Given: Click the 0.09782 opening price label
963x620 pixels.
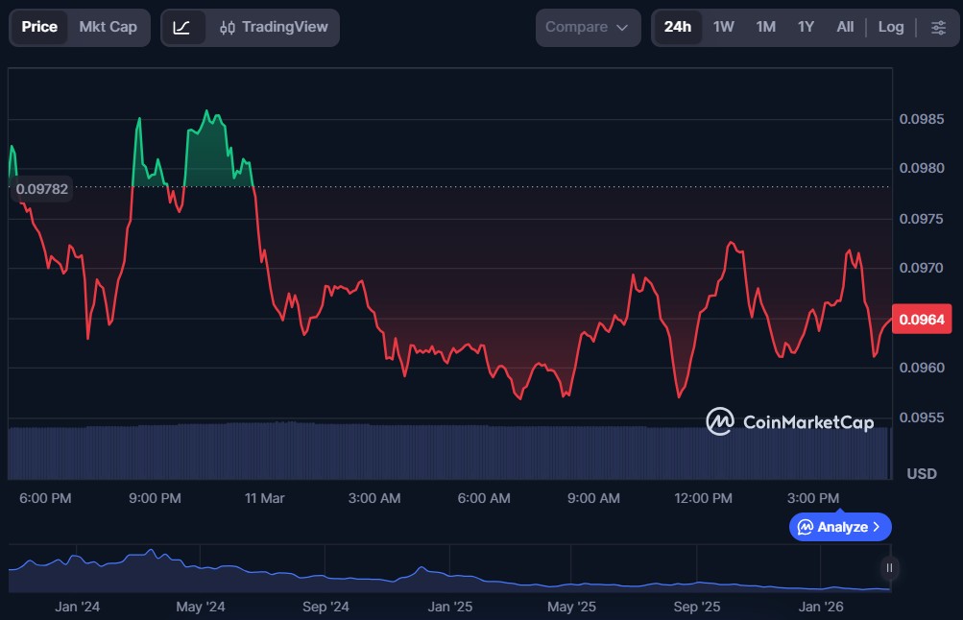Looking at the screenshot, I should (x=42, y=189).
